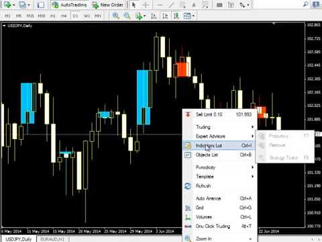Click the Zoom Out magnifier toolbar icon
Image resolution: width=322 pixels, height=242 pixels.
point(127,15)
